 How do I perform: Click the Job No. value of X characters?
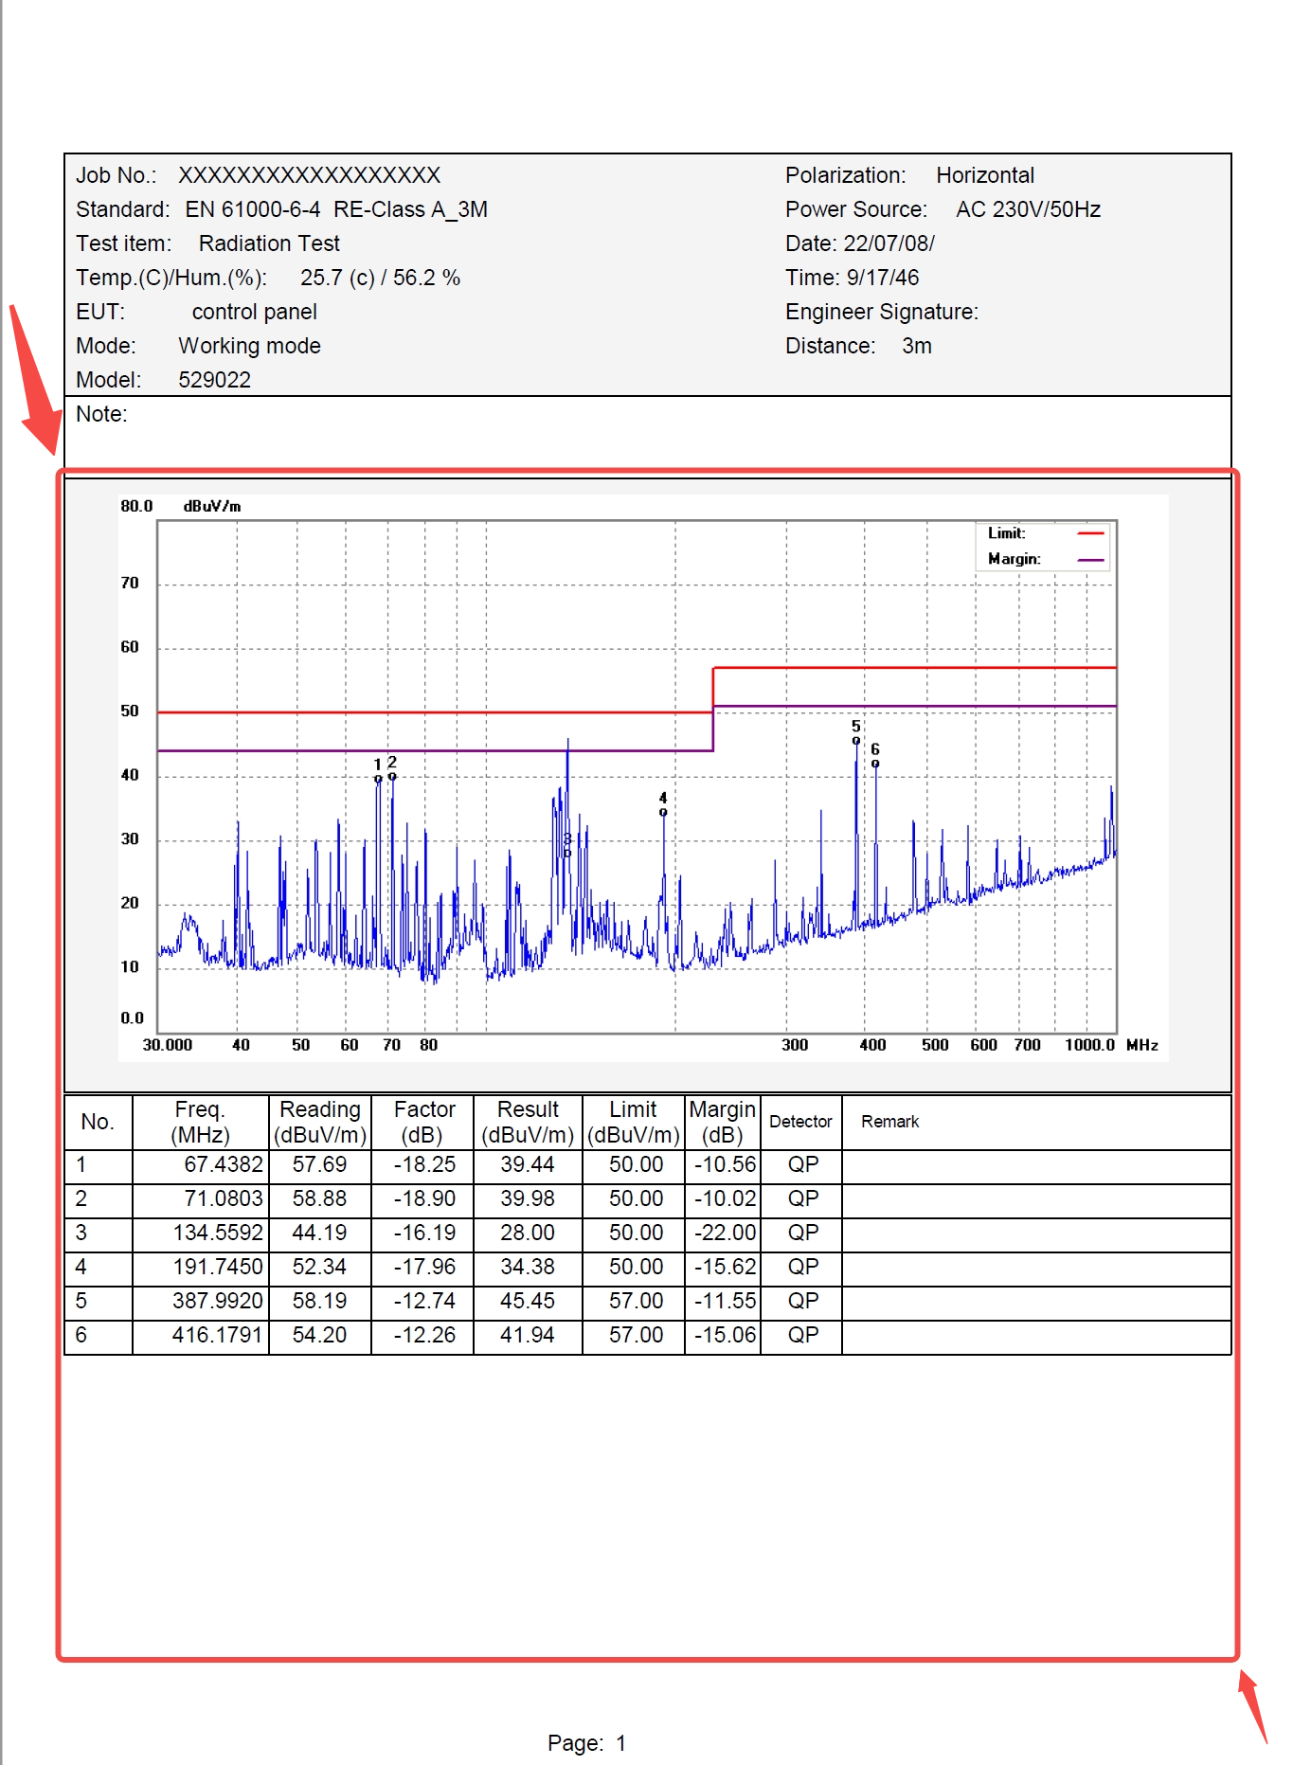(x=309, y=175)
